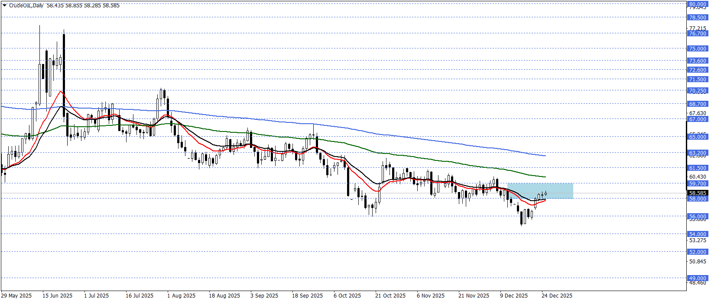
Task: Click the 56.000 price level label
Action: [x=698, y=216]
